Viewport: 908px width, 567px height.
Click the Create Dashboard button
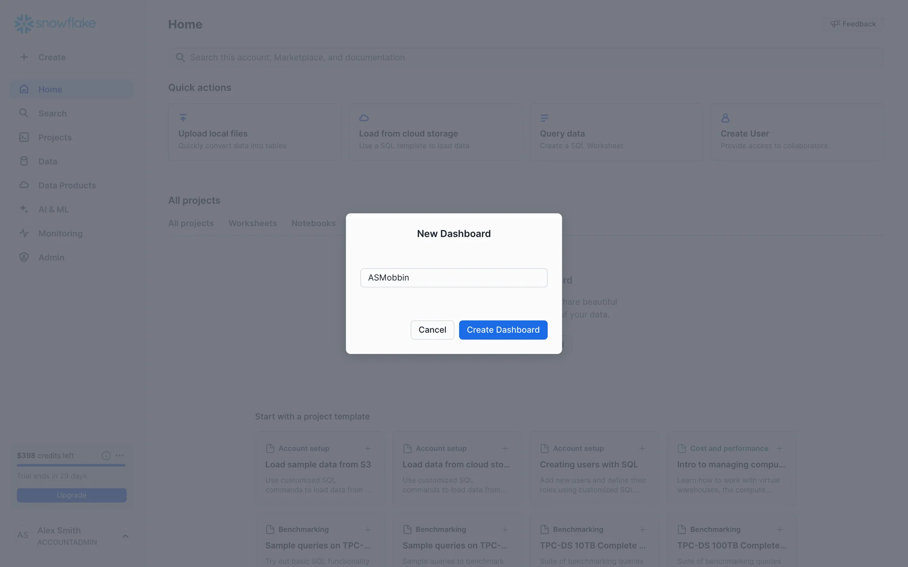point(503,330)
